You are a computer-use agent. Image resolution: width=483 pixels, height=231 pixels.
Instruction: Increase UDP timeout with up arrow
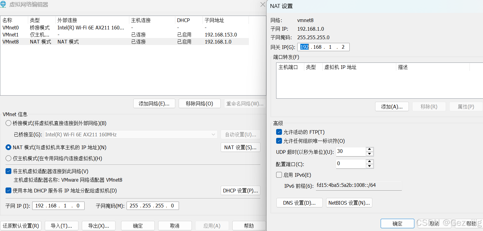(x=370, y=150)
